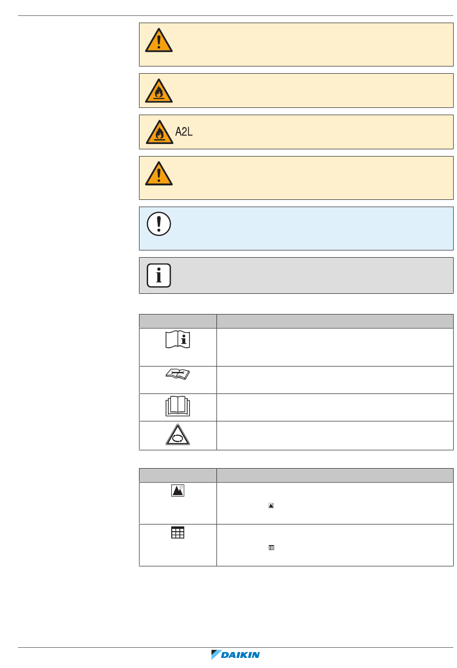Click the flame hazard triangle without A2L label

pyautogui.click(x=159, y=91)
